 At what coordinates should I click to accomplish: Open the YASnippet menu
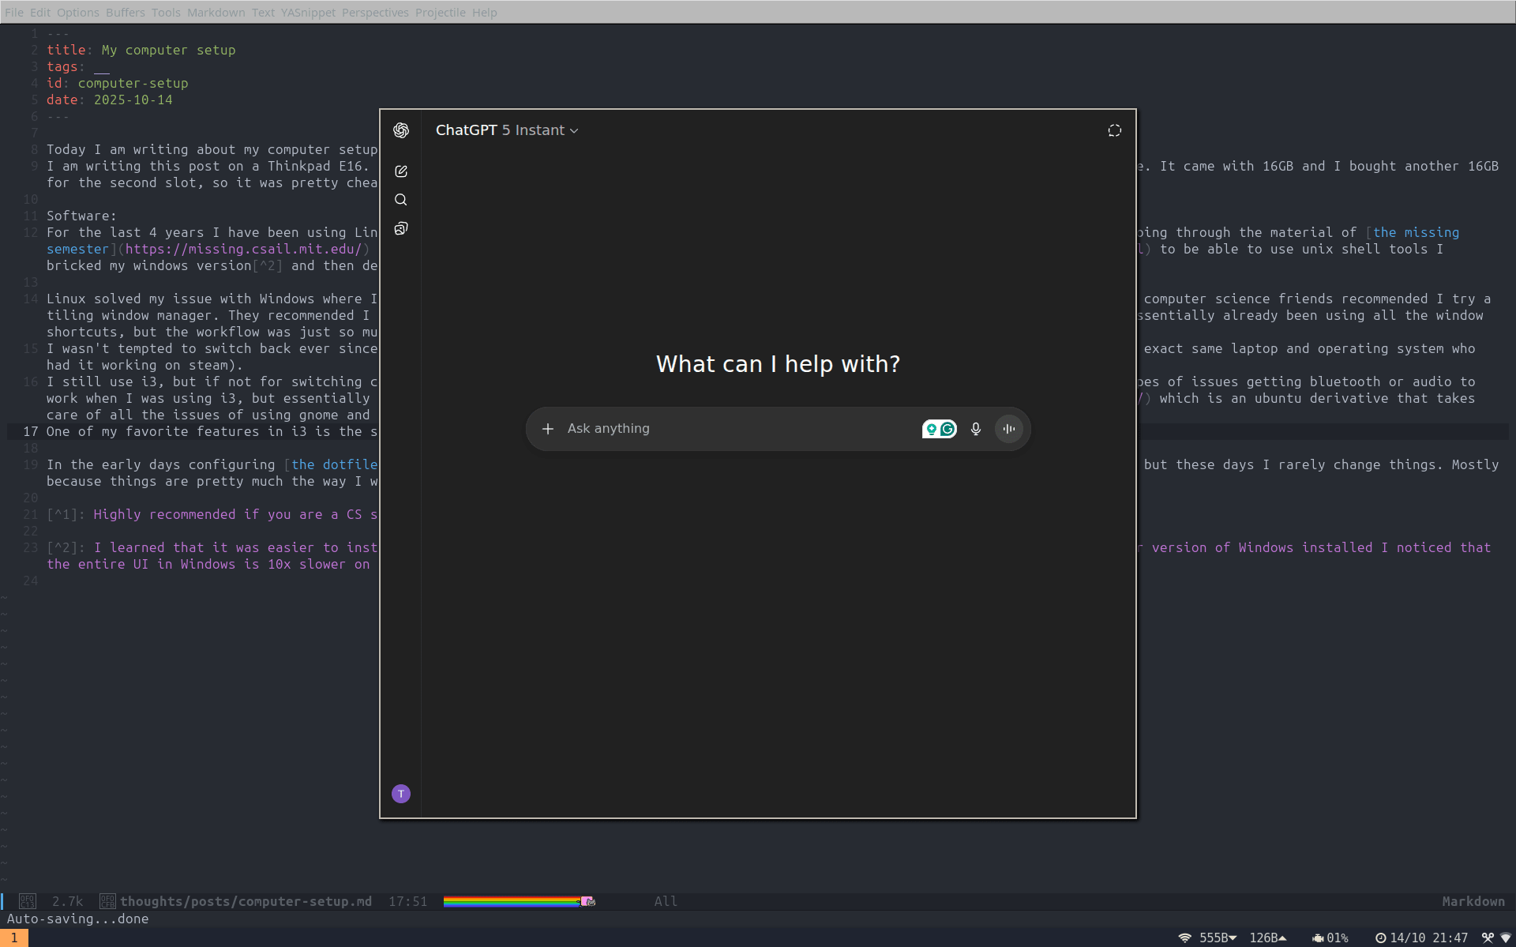coord(308,13)
